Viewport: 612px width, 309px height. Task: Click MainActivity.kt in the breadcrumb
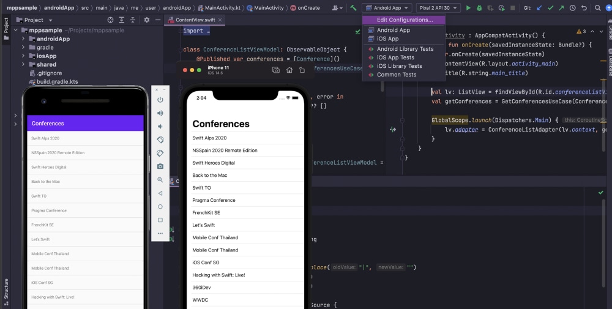[x=222, y=8]
